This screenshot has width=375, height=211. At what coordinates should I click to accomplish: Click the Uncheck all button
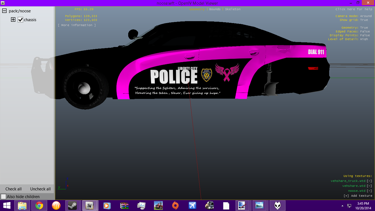(40, 189)
